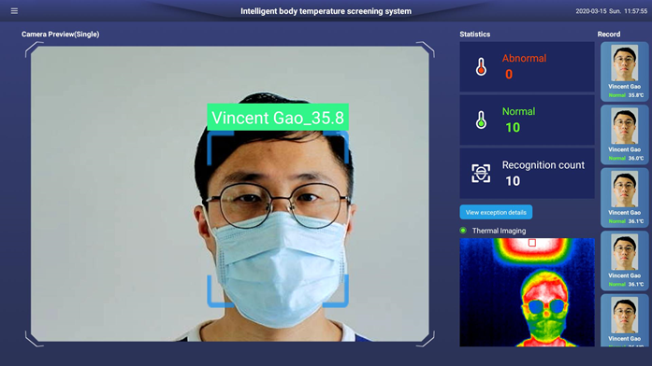Open the 35.8℃ Vincent Gao record

click(624, 71)
